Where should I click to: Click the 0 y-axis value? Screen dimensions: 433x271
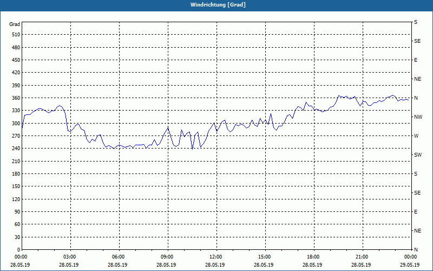18,250
